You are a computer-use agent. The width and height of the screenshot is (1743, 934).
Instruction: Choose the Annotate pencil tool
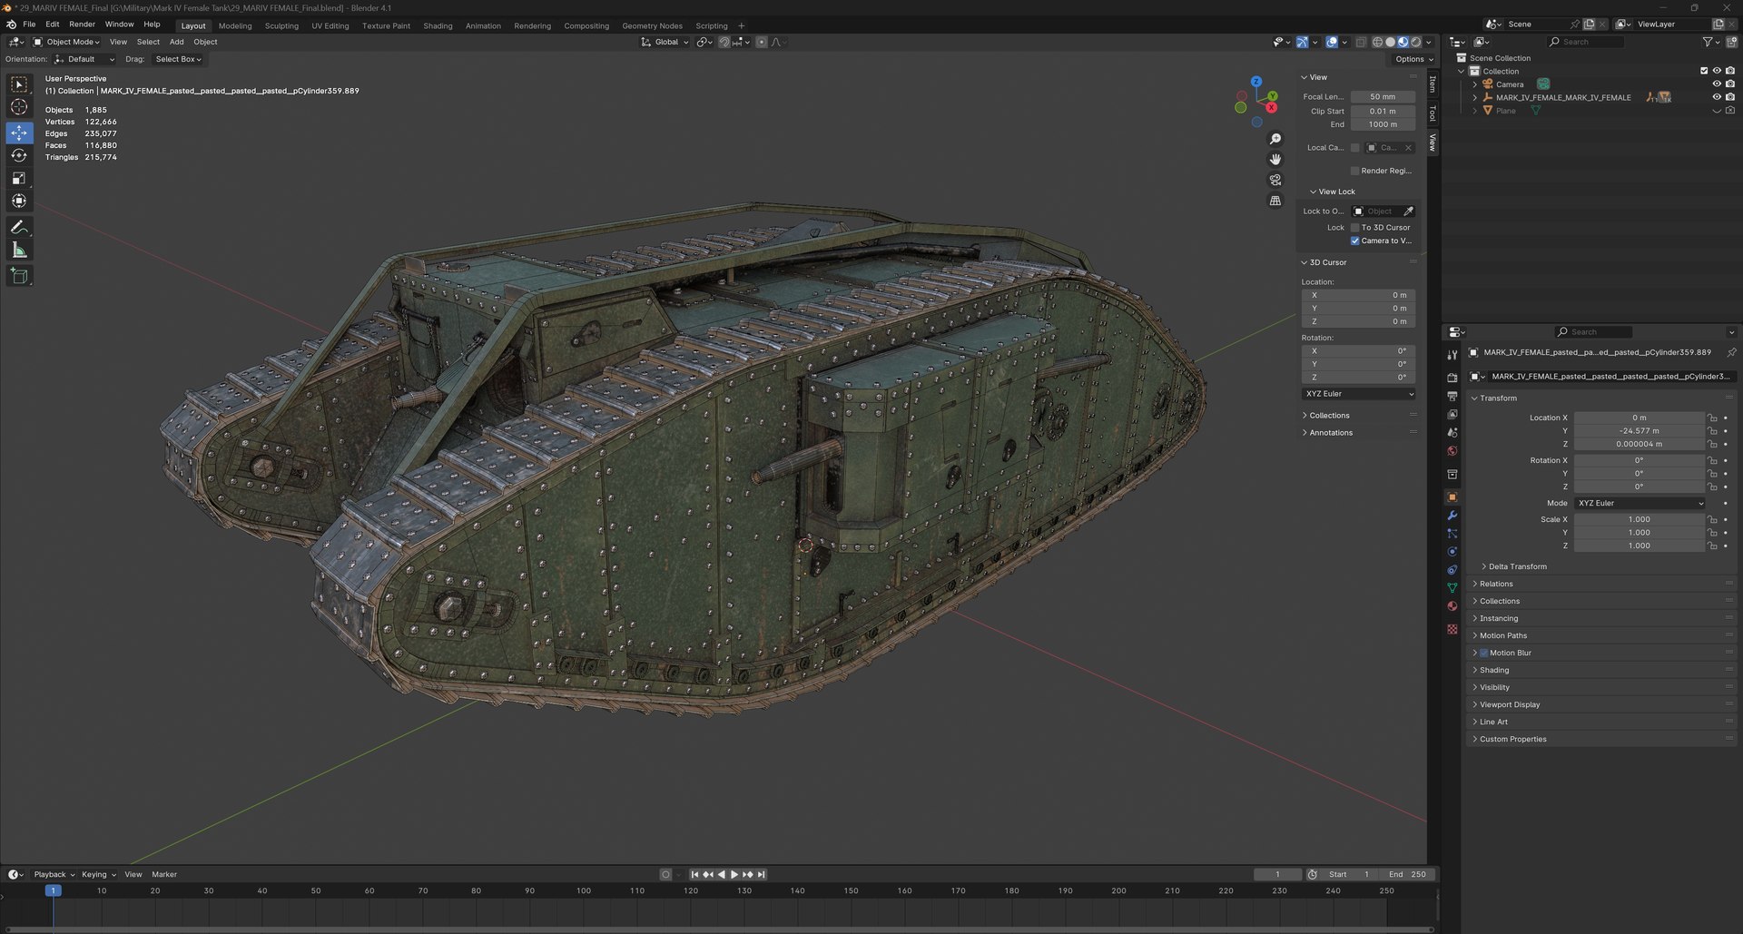pyautogui.click(x=19, y=227)
